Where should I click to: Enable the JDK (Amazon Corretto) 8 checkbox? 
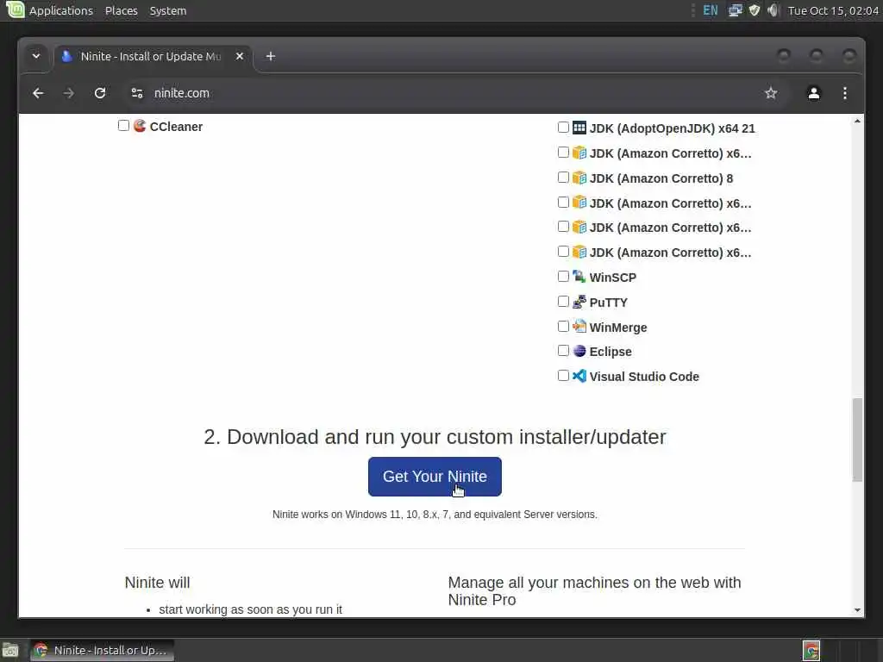(x=563, y=178)
